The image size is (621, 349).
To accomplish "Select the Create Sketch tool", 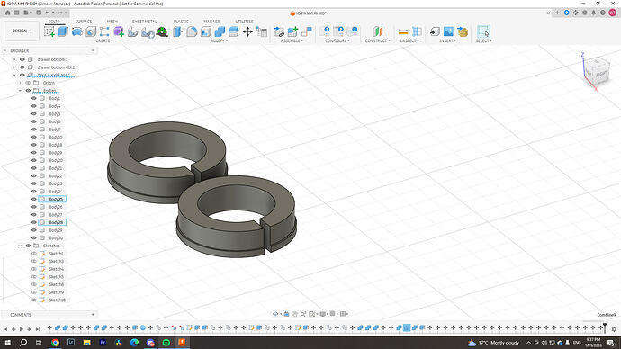I will 49,31.
